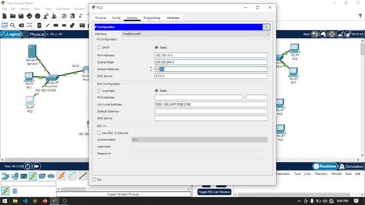Screen dimensions: 365x205
Task: Activate the Delete tool
Action: [x=21, y=25]
